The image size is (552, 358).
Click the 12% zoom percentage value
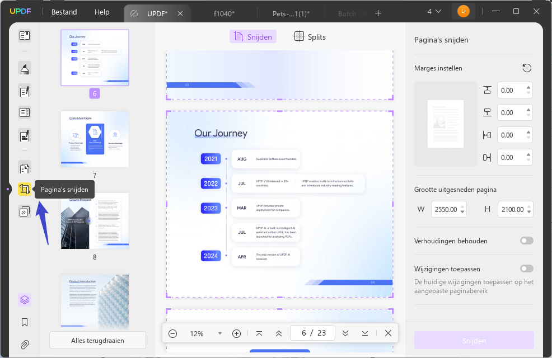click(x=197, y=333)
